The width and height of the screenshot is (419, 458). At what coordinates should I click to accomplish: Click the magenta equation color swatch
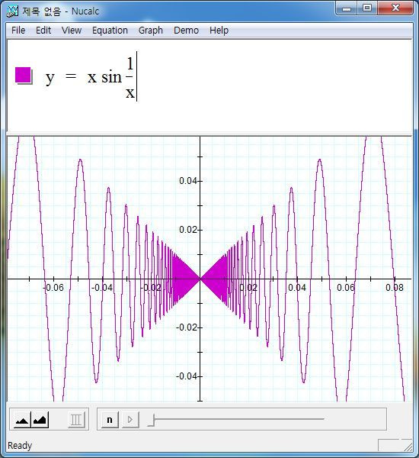[x=23, y=75]
